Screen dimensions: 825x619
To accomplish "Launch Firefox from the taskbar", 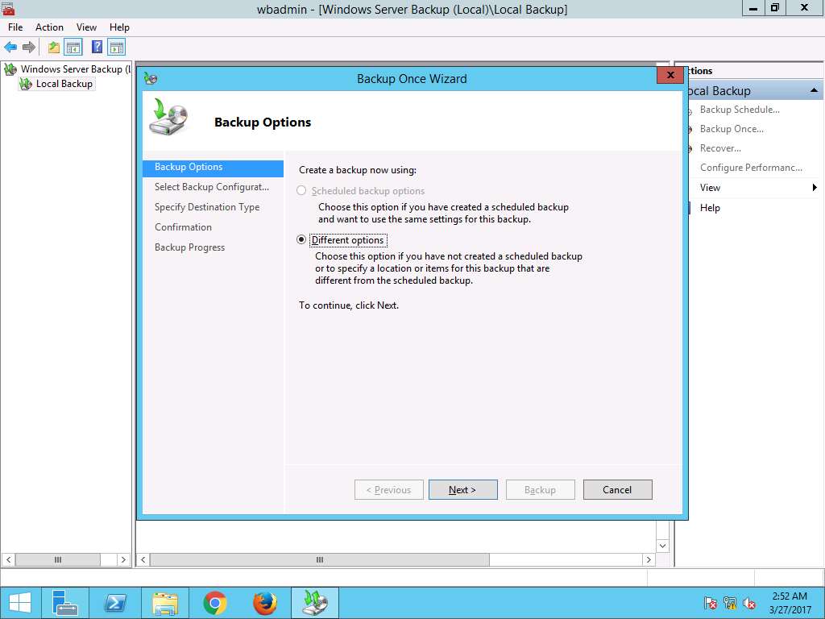I will pos(264,603).
